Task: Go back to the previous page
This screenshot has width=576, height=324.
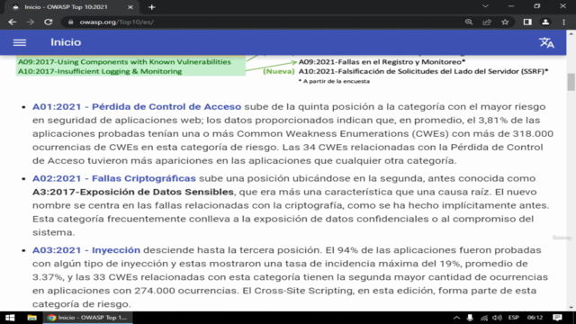Action: click(x=12, y=22)
